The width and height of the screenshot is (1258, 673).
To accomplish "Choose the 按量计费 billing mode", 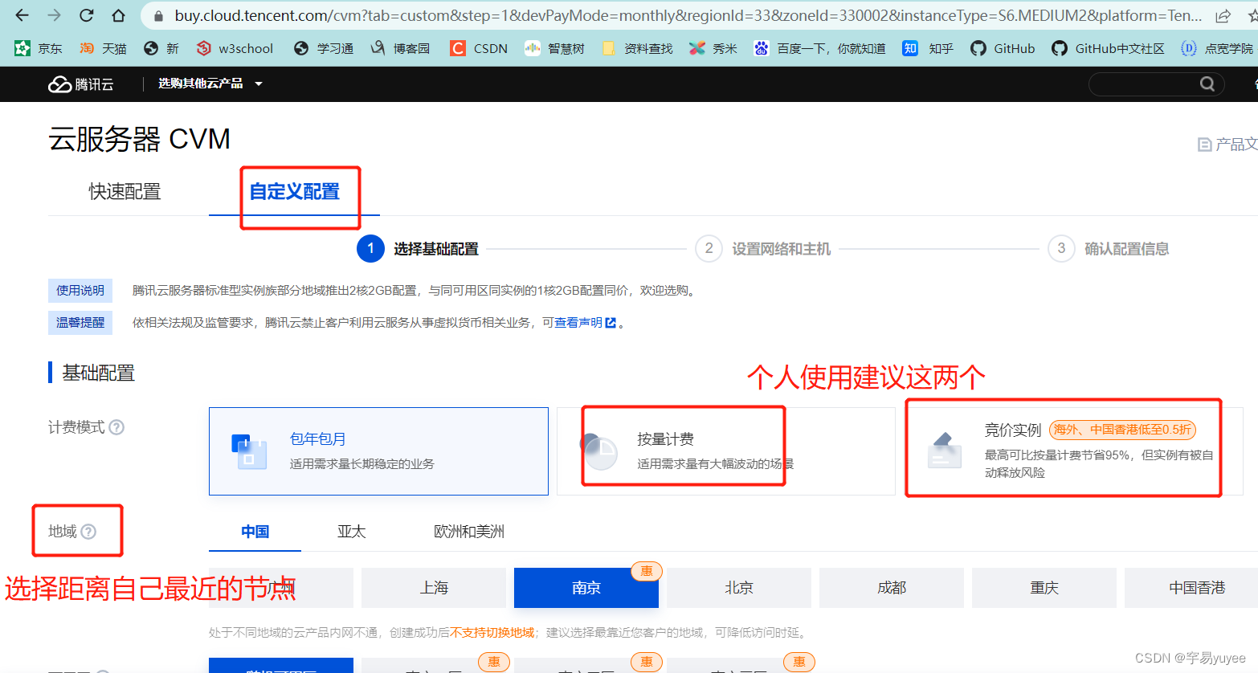I will point(726,451).
